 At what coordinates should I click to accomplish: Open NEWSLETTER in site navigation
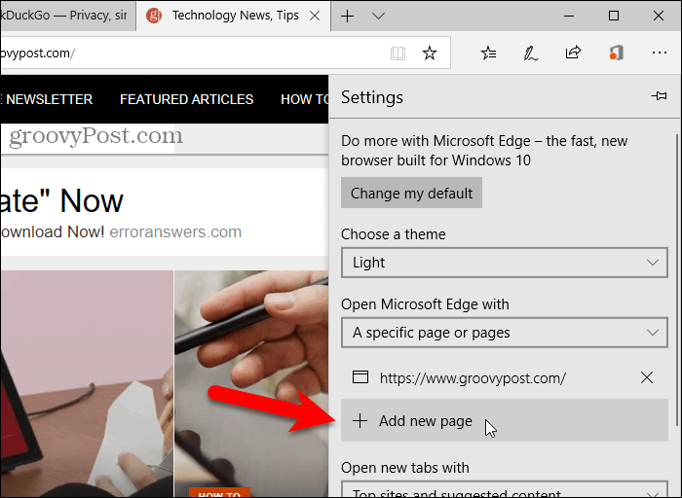tap(49, 99)
